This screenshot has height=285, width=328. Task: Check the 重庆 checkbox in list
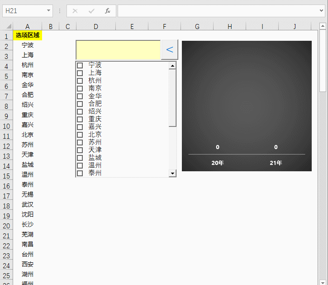pos(80,120)
